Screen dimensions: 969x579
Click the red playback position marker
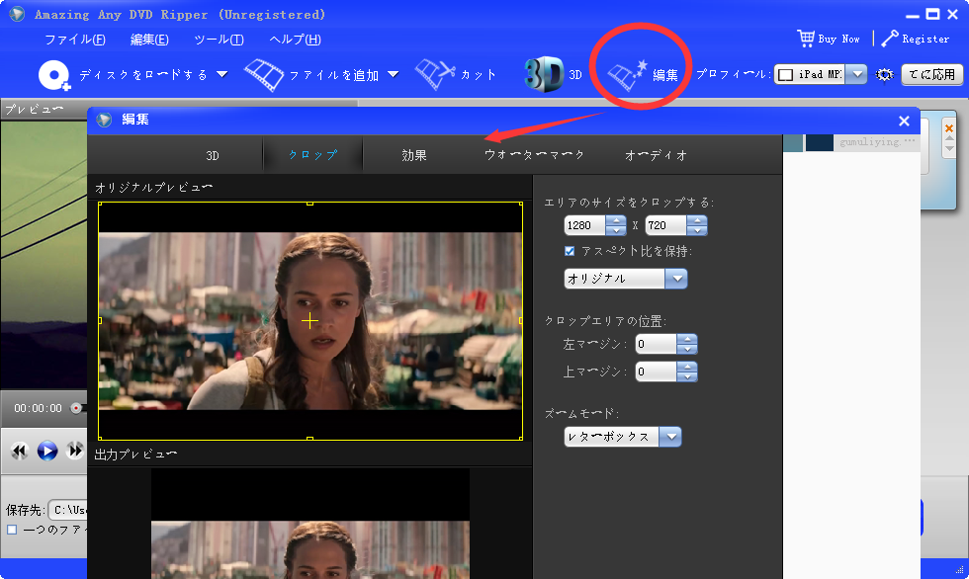76,408
